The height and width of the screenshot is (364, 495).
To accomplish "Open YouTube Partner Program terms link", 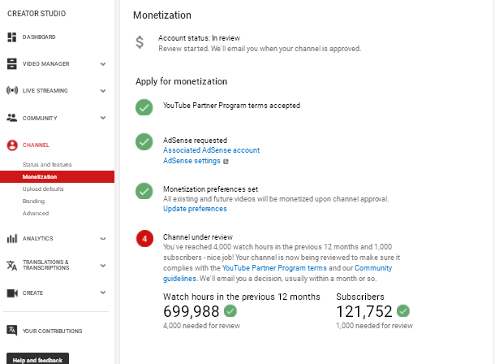I will (274, 268).
